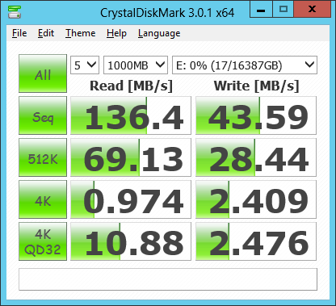Open the Help menu
Screen dimensions: 336x306
(x=116, y=33)
